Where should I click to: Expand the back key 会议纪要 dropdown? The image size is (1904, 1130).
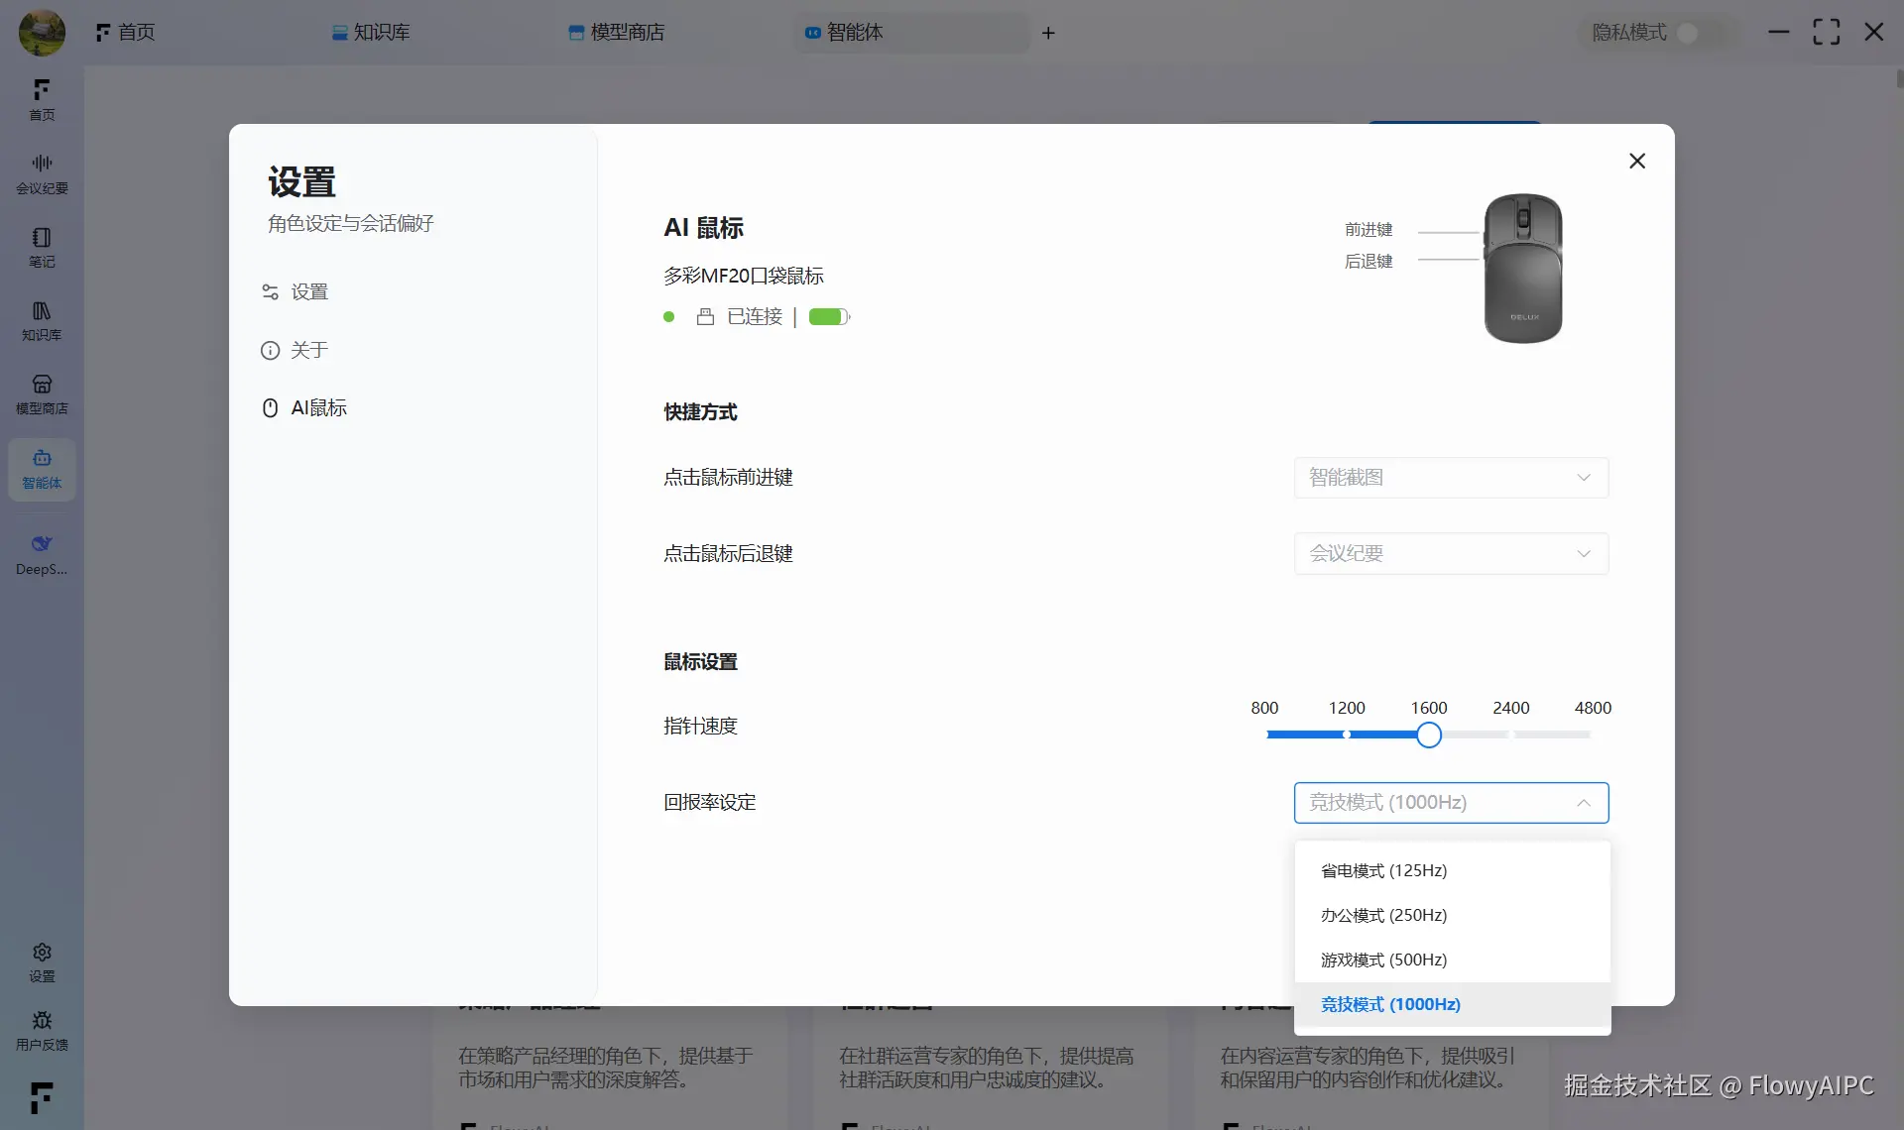coord(1451,554)
